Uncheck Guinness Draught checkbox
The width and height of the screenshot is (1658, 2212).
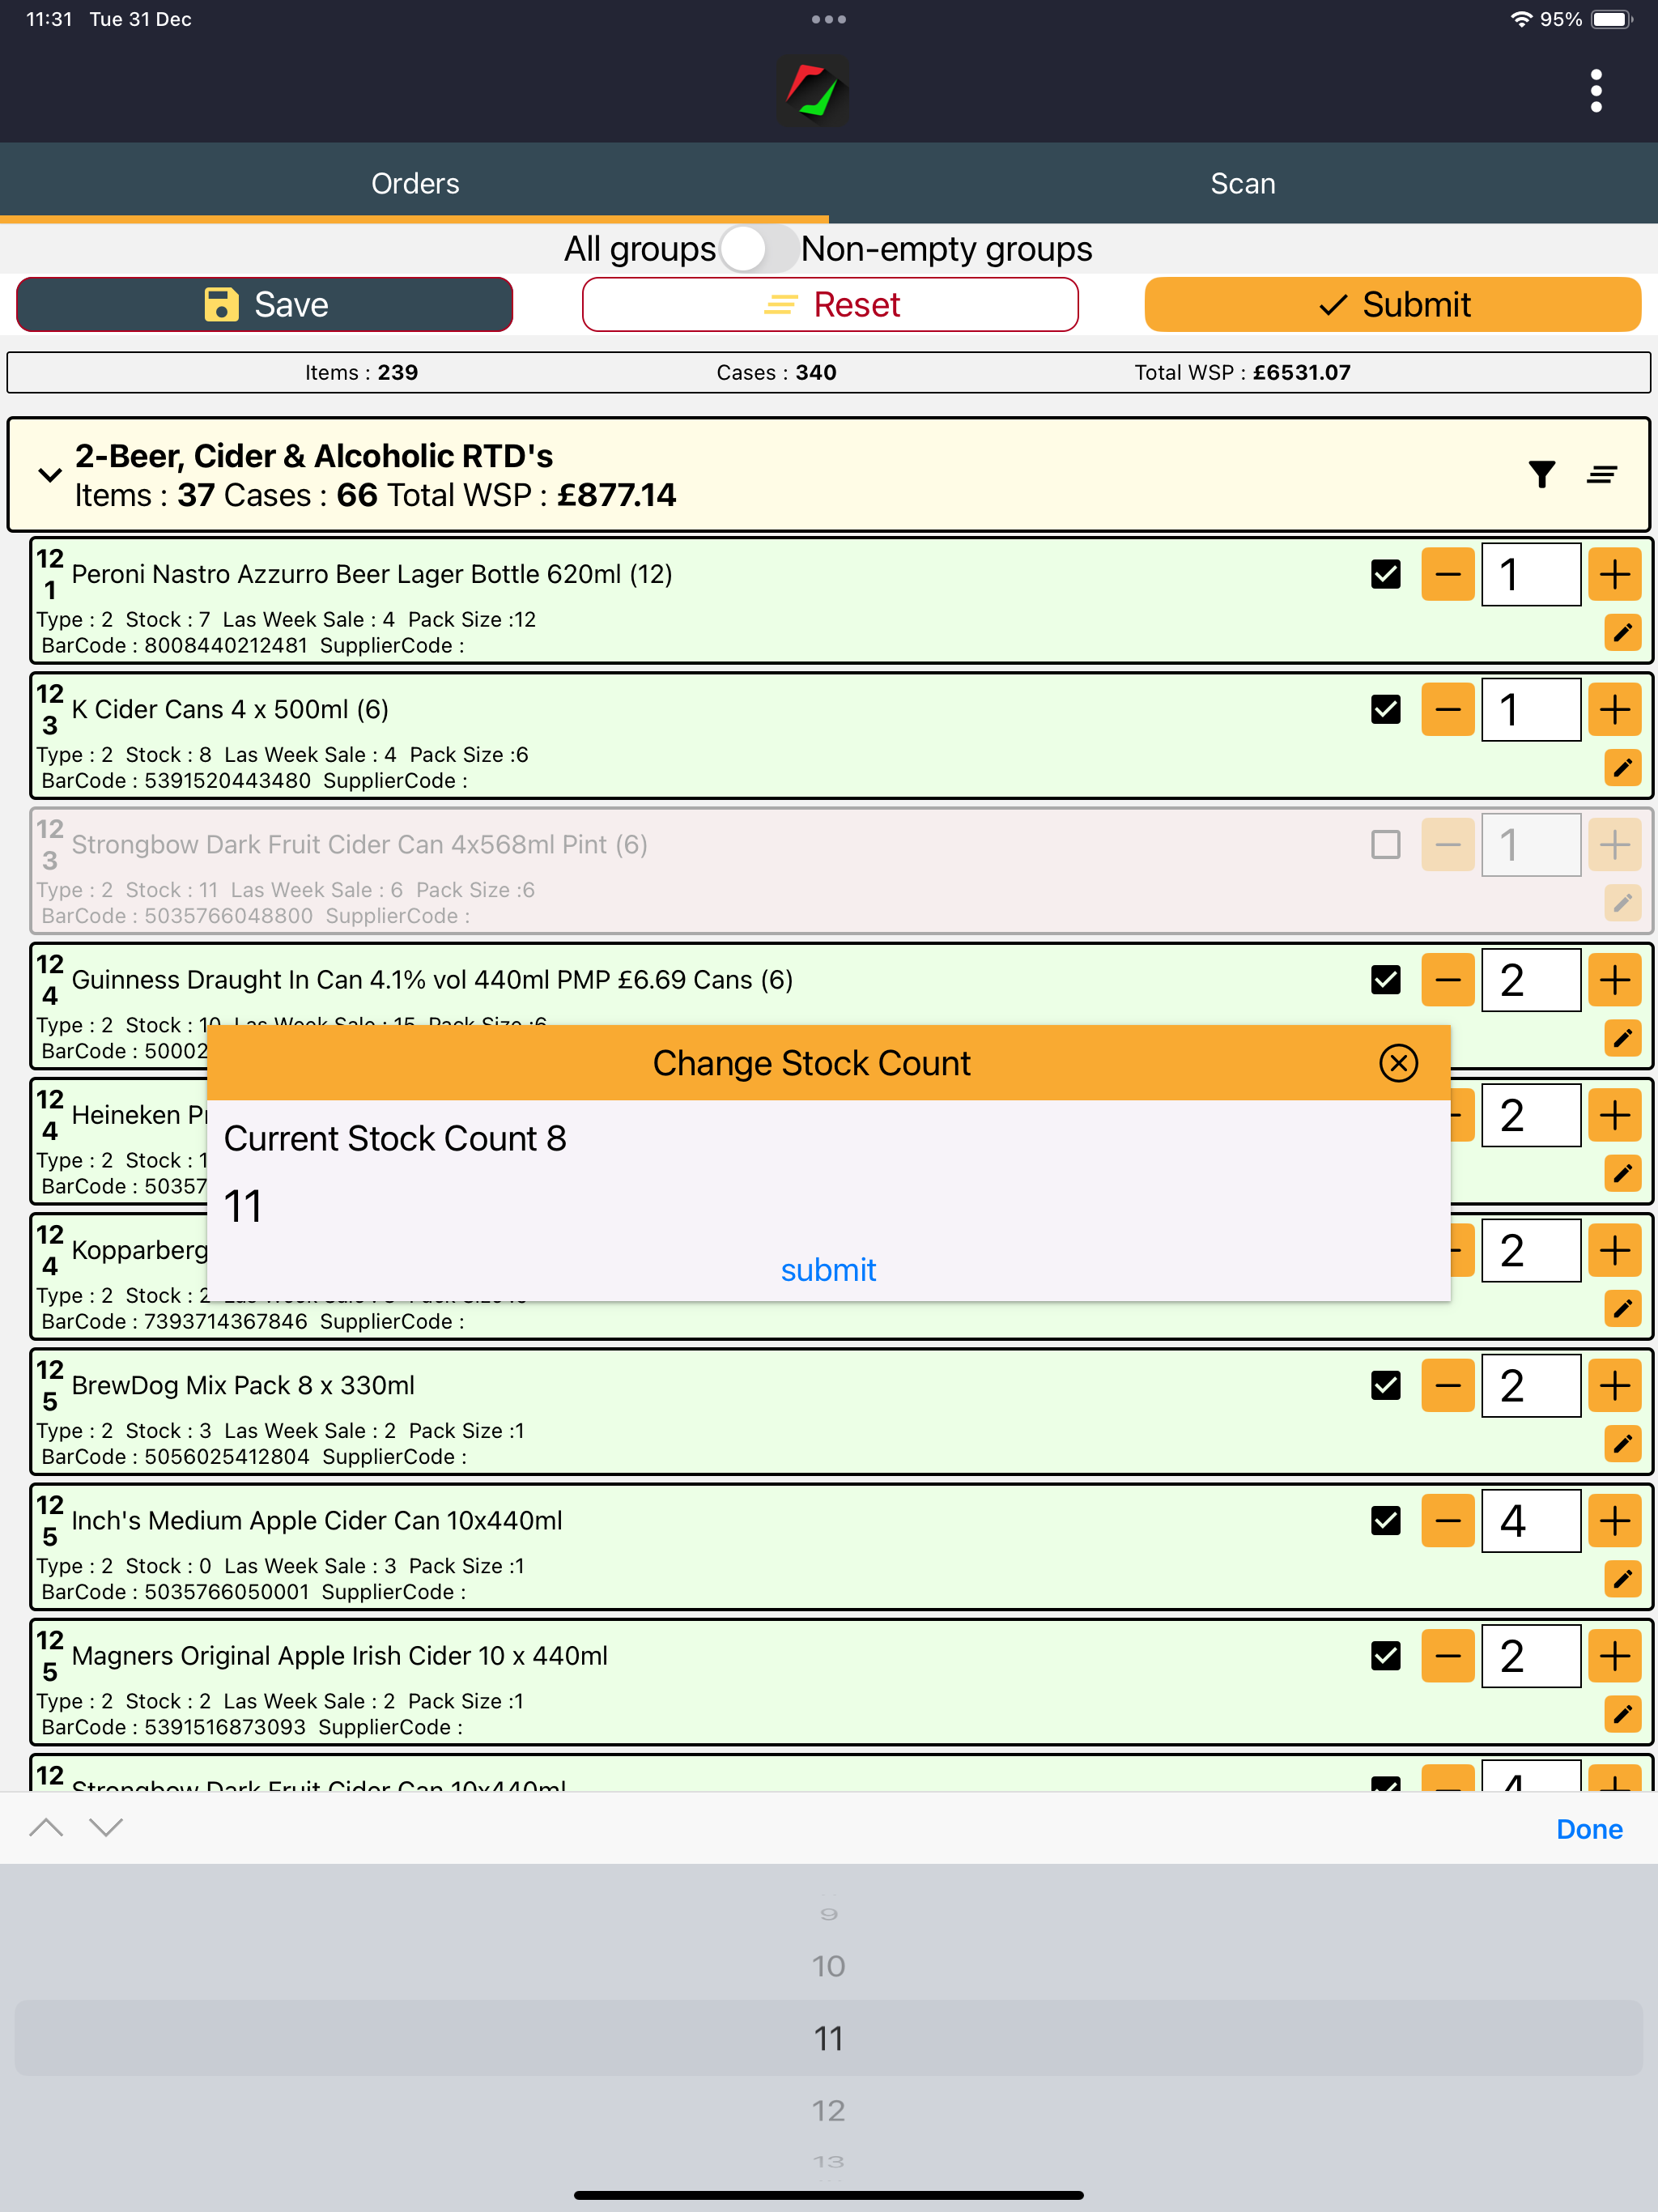(1385, 980)
